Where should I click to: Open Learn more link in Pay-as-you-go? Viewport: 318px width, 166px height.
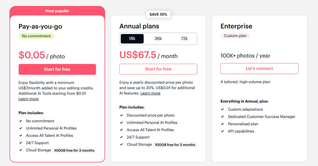click(28, 99)
